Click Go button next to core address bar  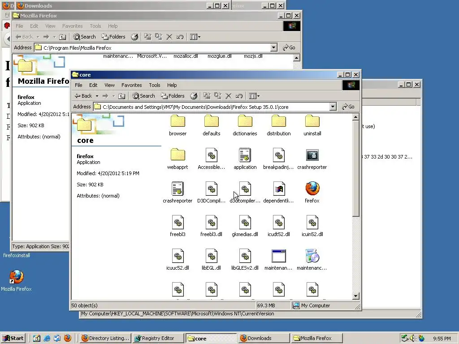tap(348, 107)
